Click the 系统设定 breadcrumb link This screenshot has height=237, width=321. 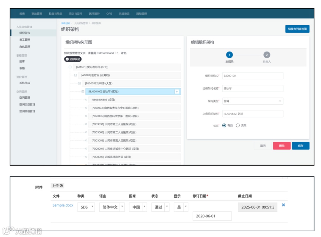65,23
